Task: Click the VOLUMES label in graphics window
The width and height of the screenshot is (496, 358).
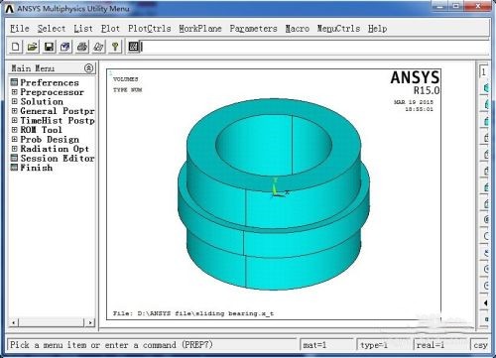Action: click(x=126, y=79)
